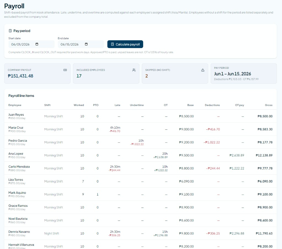The width and height of the screenshot is (282, 249).
Task: Click the Included Employees people icon
Action: point(134,70)
